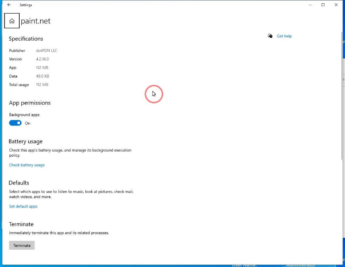Click the App permissions heading

[x=30, y=103]
